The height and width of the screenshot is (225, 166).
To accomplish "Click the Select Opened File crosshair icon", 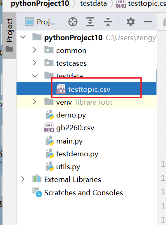I will pyautogui.click(x=73, y=22).
